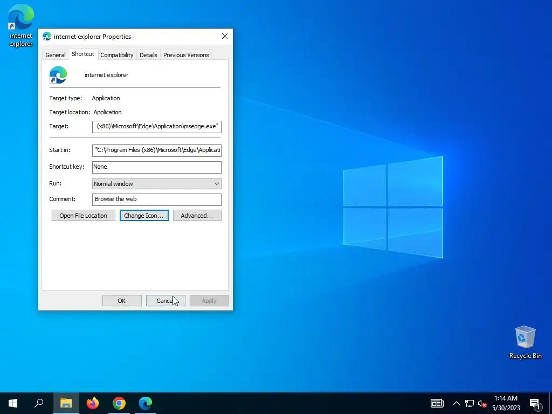Open News and interests taskbar icon

437,403
